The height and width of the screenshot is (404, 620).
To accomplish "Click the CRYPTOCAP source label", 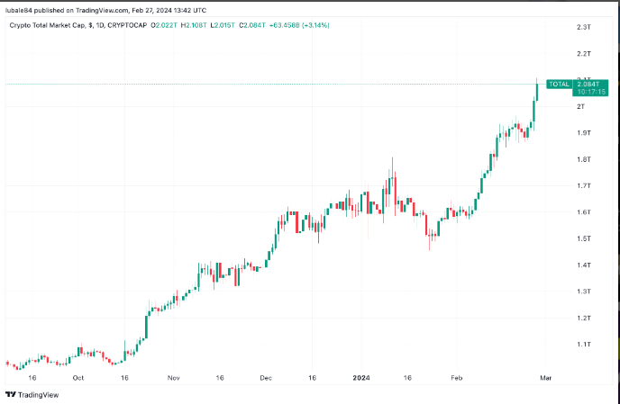I will [x=127, y=25].
